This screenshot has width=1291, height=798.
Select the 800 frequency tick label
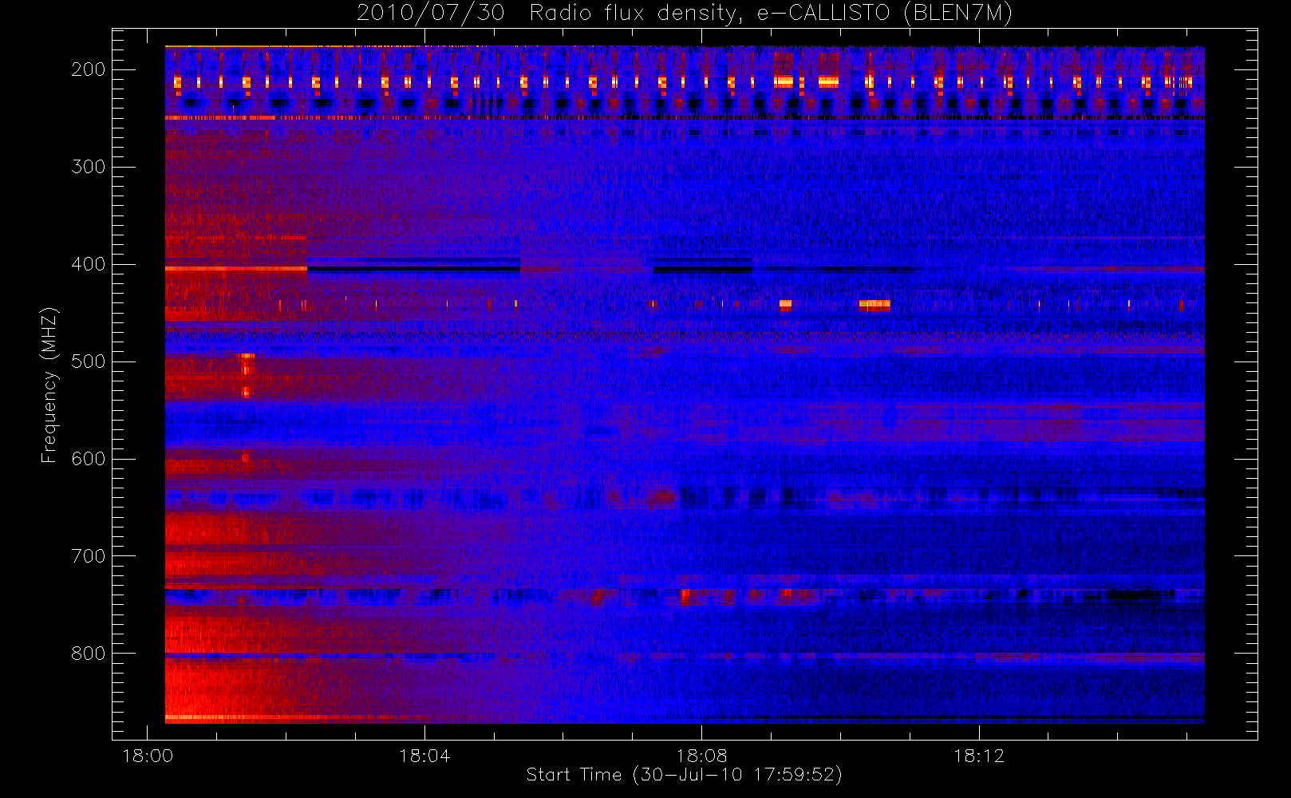[89, 654]
